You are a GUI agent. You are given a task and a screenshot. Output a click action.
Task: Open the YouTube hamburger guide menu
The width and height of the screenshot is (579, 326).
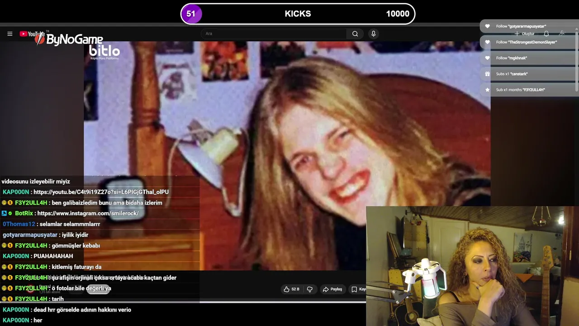click(x=9, y=34)
